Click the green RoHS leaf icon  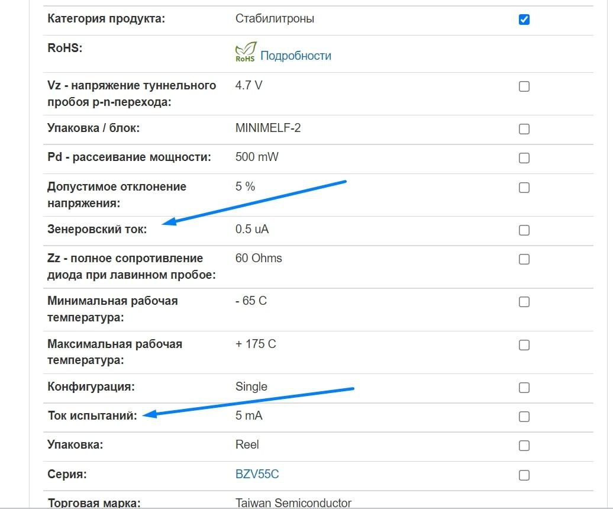point(246,52)
